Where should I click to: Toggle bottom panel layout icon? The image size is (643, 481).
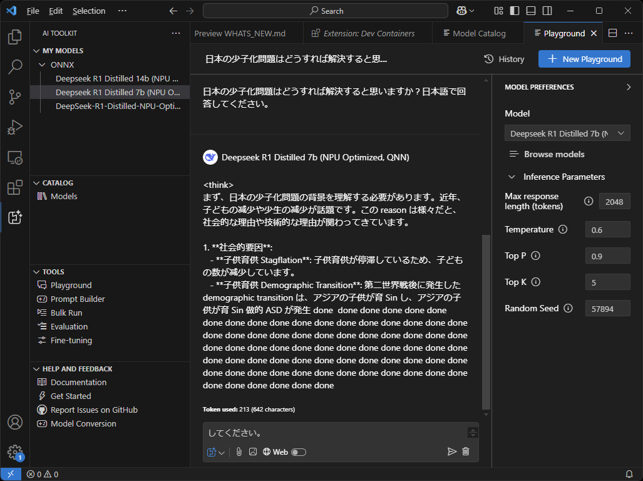coord(531,11)
